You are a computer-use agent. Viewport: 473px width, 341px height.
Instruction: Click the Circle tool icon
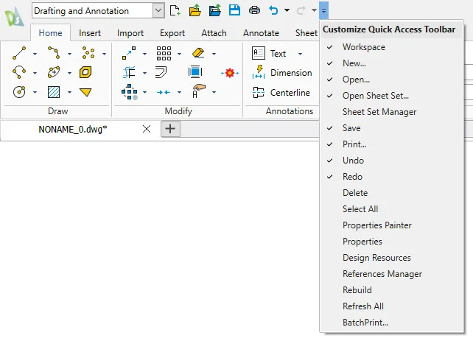tap(20, 92)
